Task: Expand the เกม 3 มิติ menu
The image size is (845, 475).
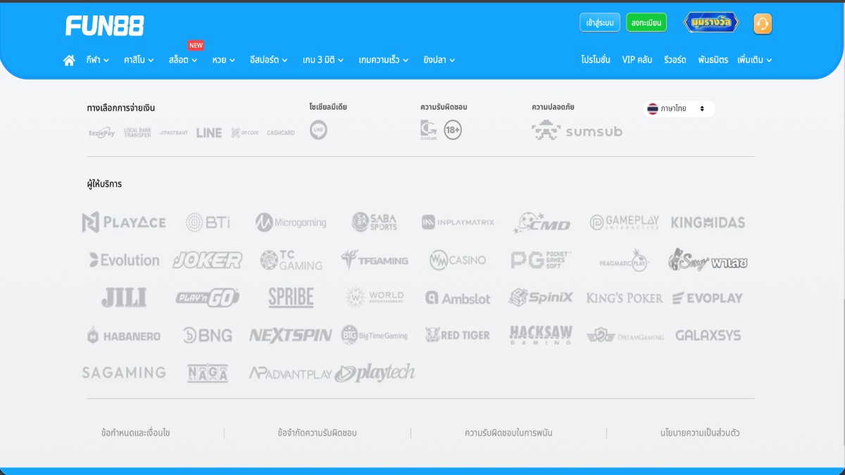Action: (x=323, y=61)
